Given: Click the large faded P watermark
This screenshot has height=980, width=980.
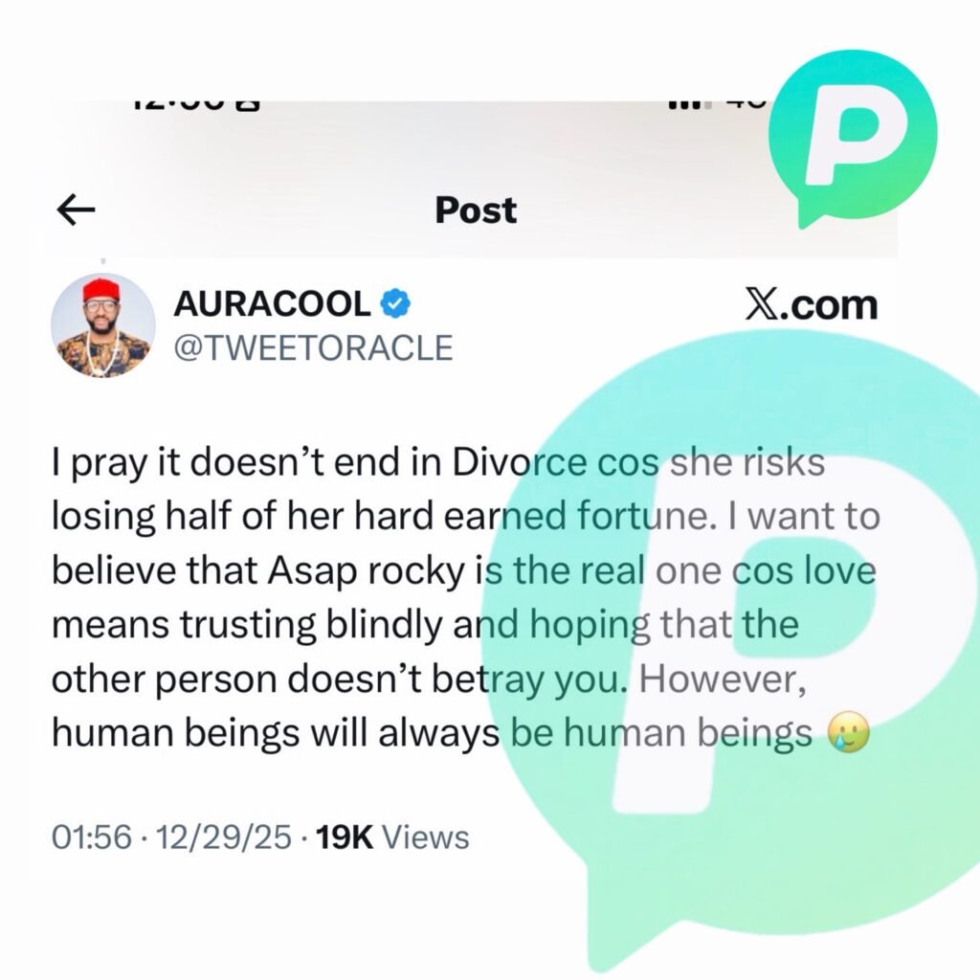Looking at the screenshot, I should click(731, 662).
